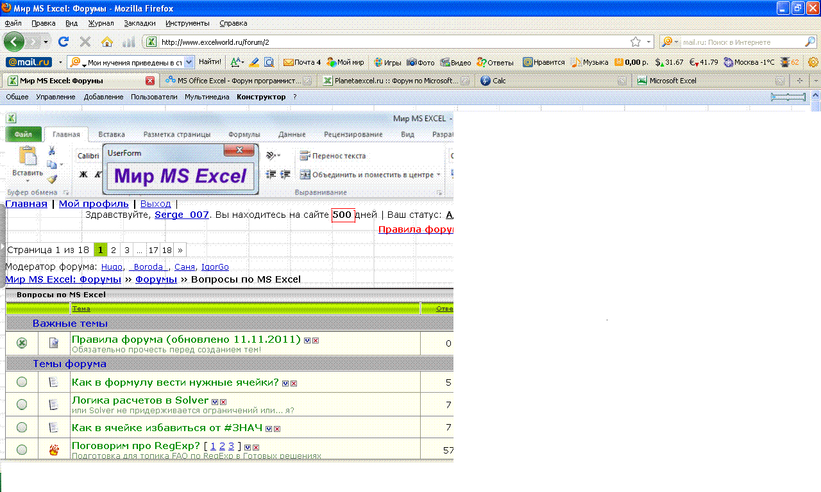Click the Firefox back arrow button

(x=13, y=42)
